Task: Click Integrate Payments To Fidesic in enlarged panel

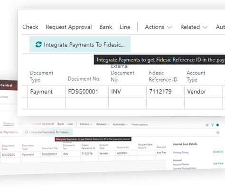Action: [x=80, y=44]
